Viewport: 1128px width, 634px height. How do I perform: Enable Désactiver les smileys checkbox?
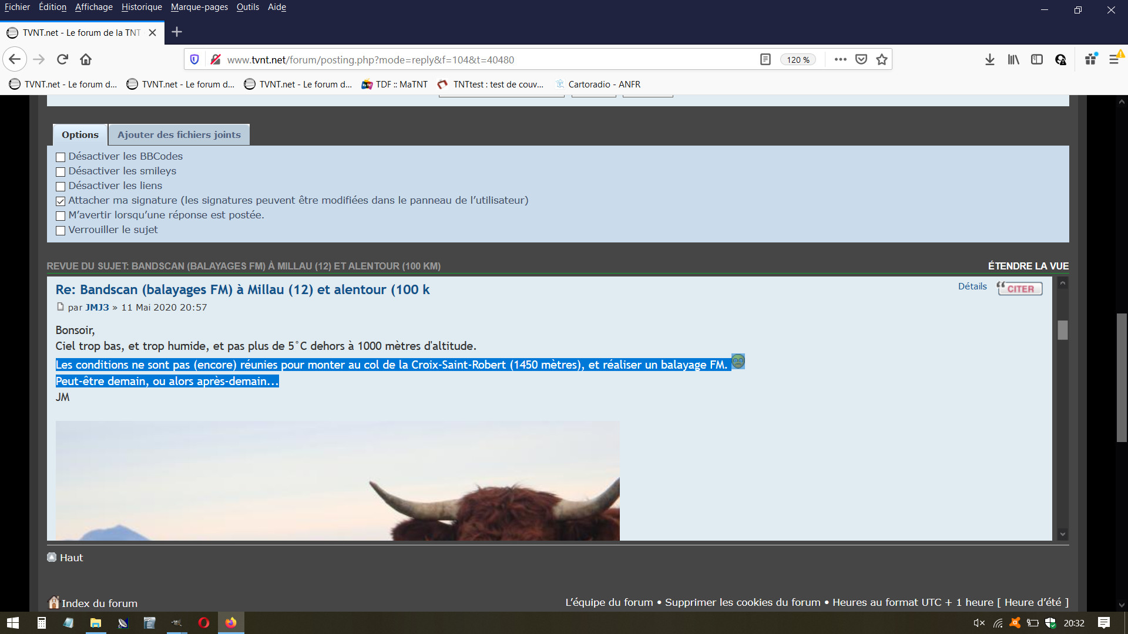[61, 171]
